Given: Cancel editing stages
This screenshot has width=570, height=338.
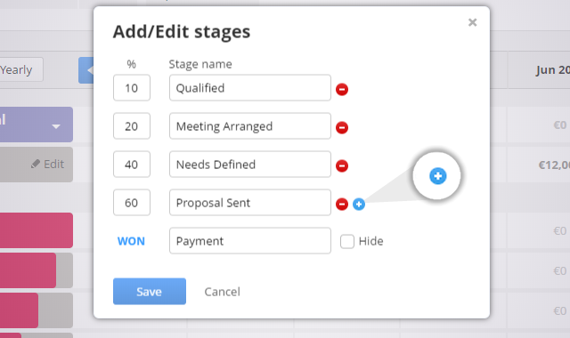Looking at the screenshot, I should tap(222, 292).
